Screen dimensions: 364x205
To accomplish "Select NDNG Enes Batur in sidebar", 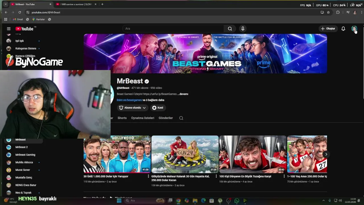I will click(x=26, y=185).
